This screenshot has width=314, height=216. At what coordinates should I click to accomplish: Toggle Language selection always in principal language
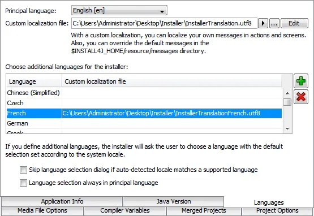click(x=23, y=183)
